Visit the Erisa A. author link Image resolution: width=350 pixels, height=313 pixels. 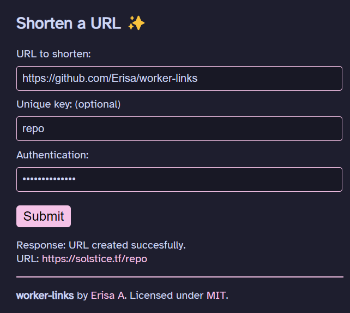(108, 296)
